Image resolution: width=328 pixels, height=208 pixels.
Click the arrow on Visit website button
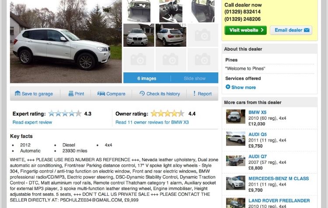coord(262,30)
